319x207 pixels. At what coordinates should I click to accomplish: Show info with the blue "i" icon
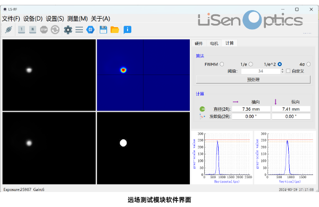(x=128, y=30)
